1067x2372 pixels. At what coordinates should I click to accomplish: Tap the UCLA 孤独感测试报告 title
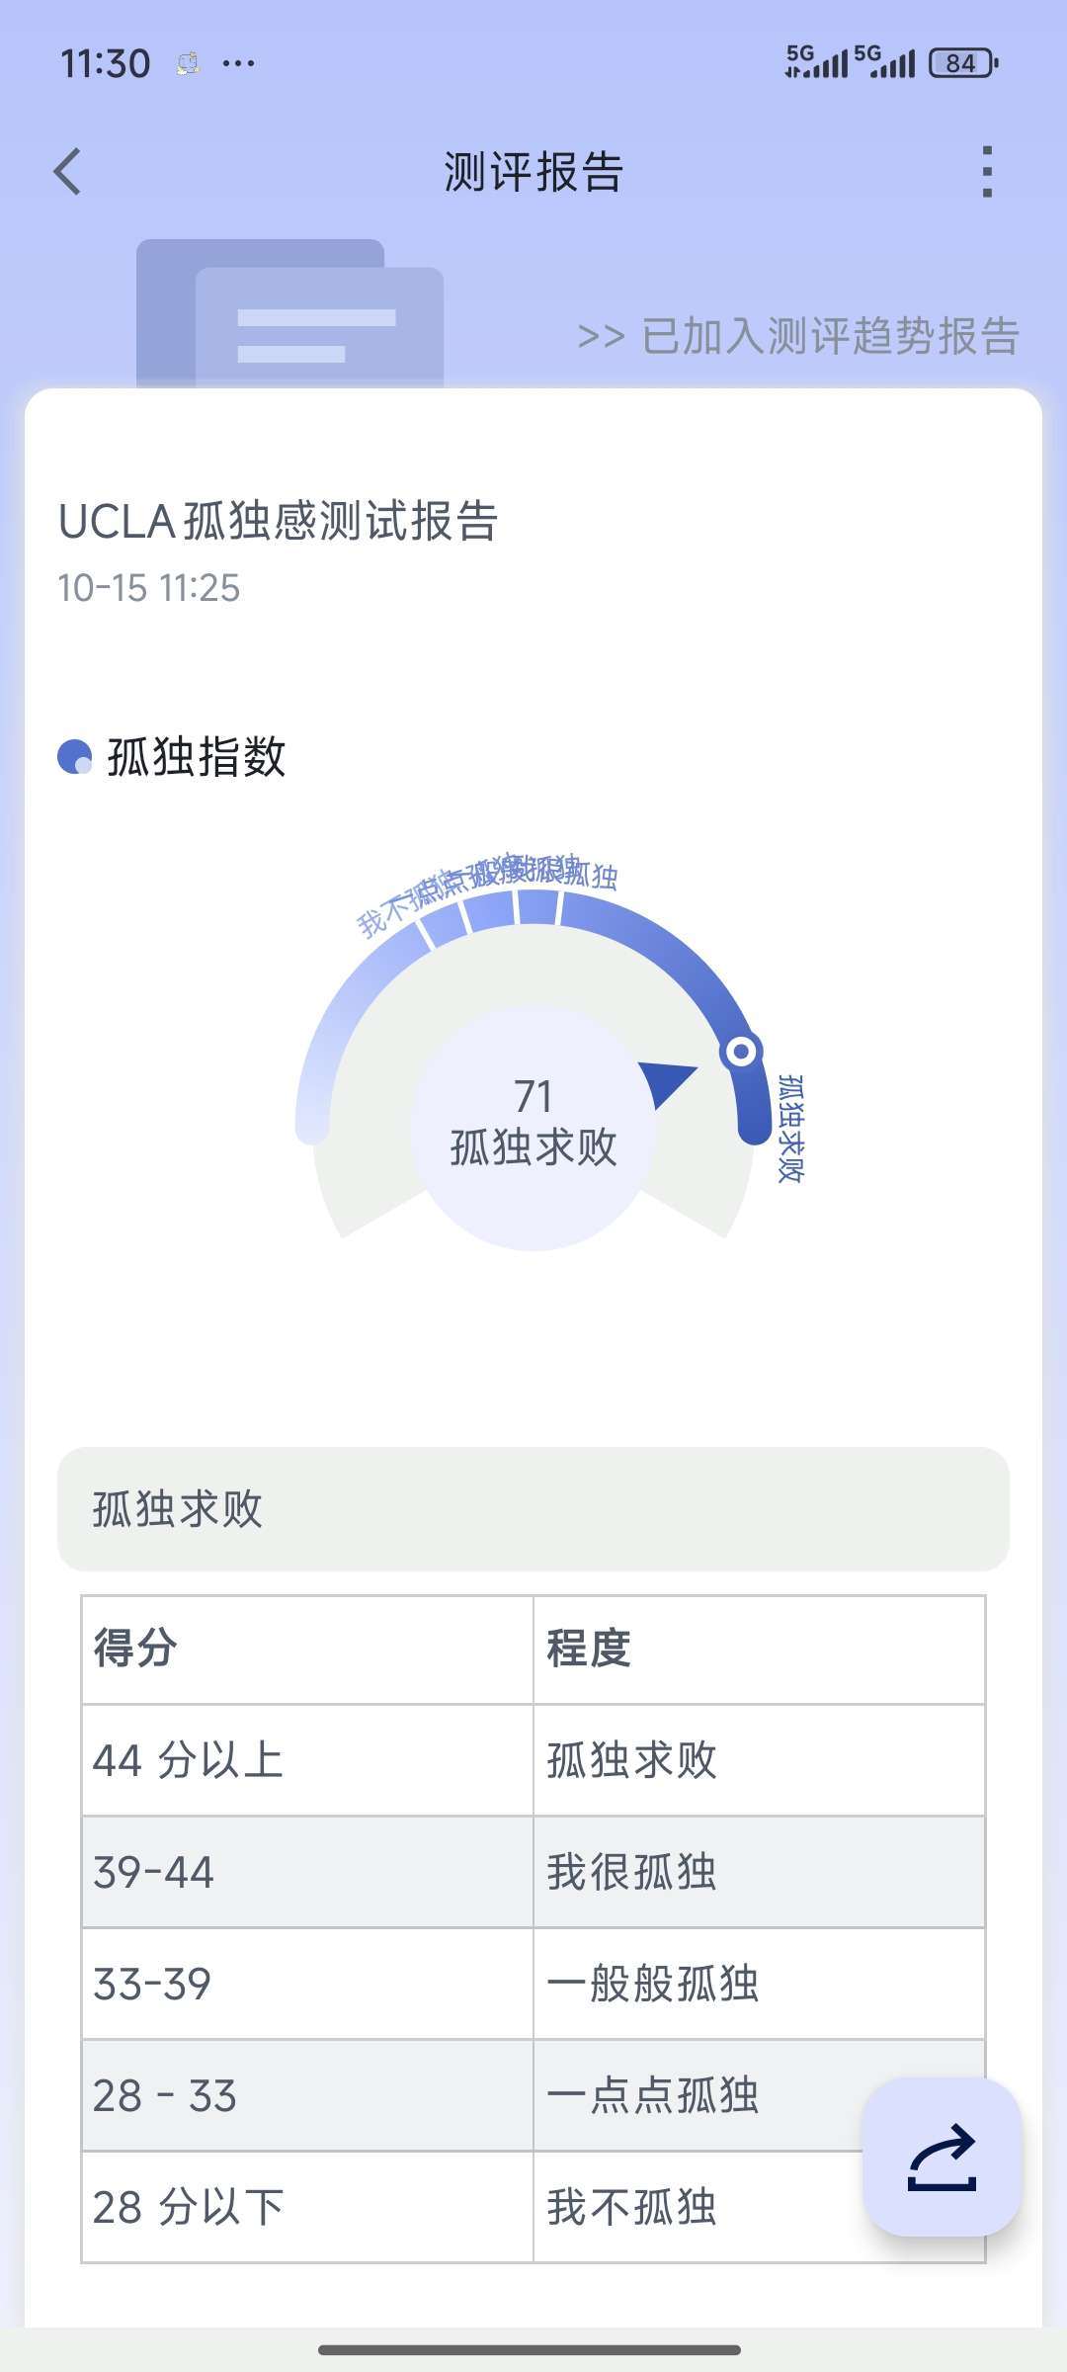coord(279,521)
